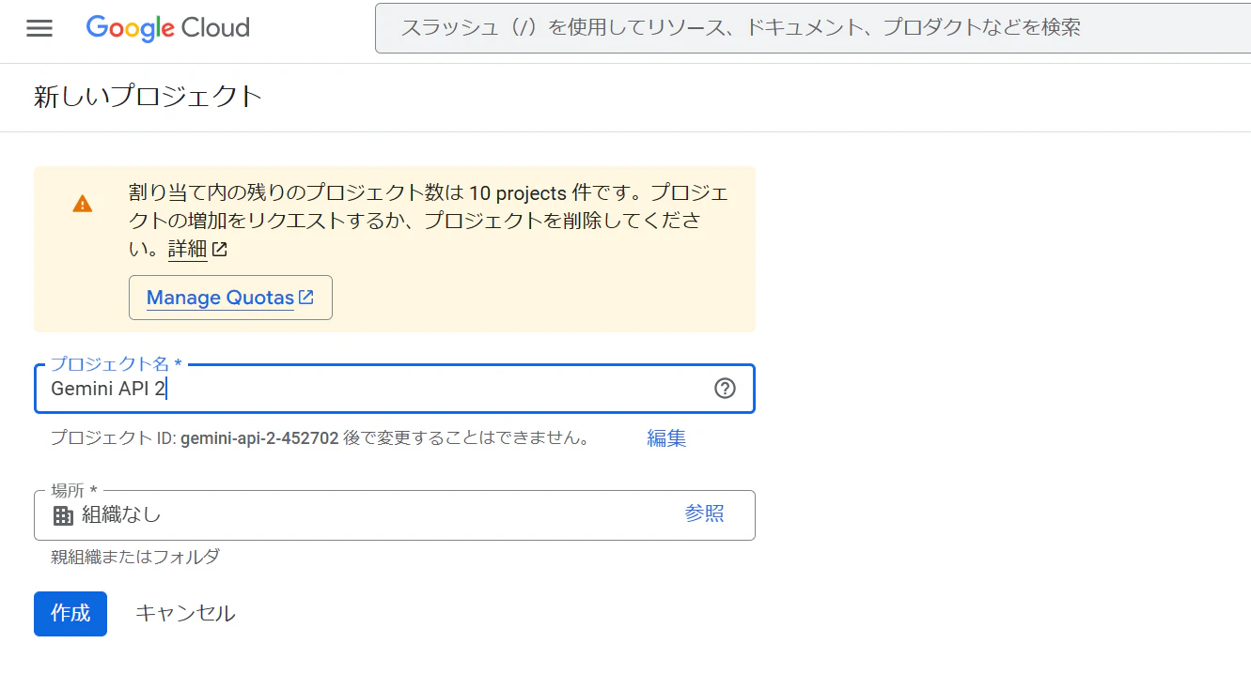This screenshot has height=674, width=1251.
Task: Click the quota warning message text
Action: [x=429, y=222]
